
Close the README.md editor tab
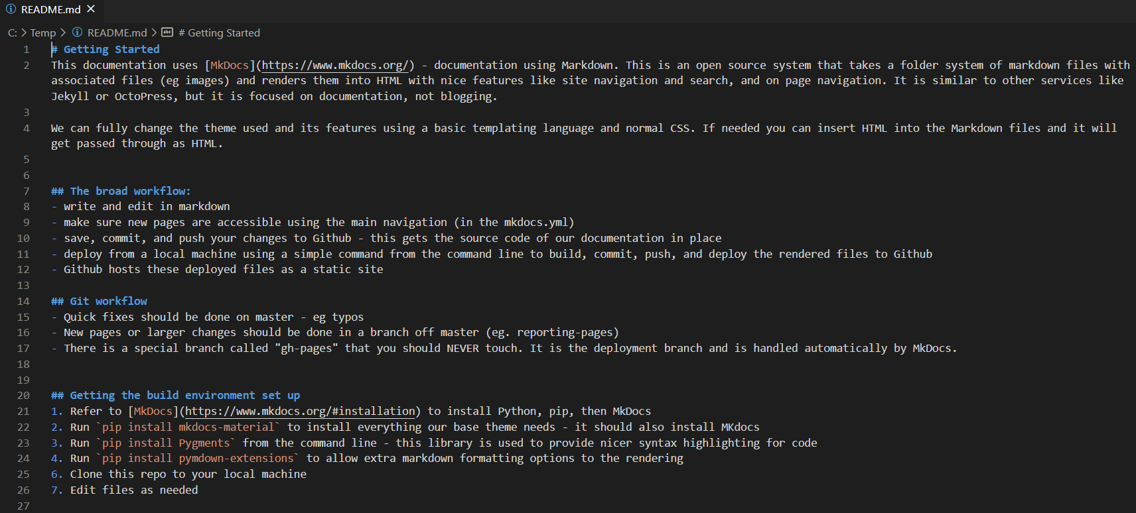[91, 9]
